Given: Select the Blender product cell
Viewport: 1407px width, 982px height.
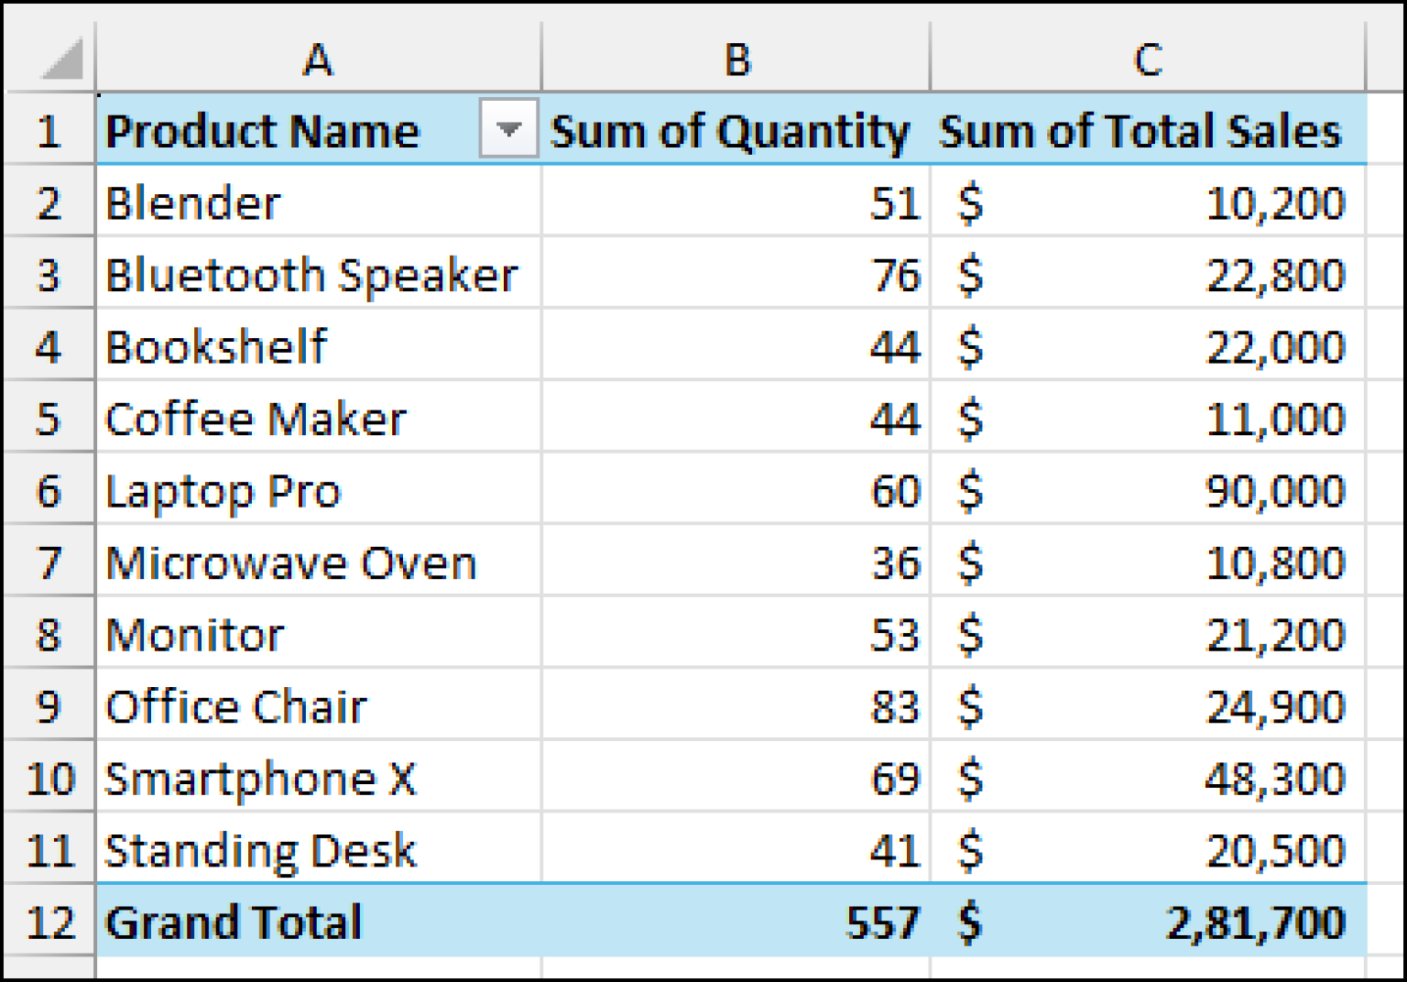Looking at the screenshot, I should 275,202.
